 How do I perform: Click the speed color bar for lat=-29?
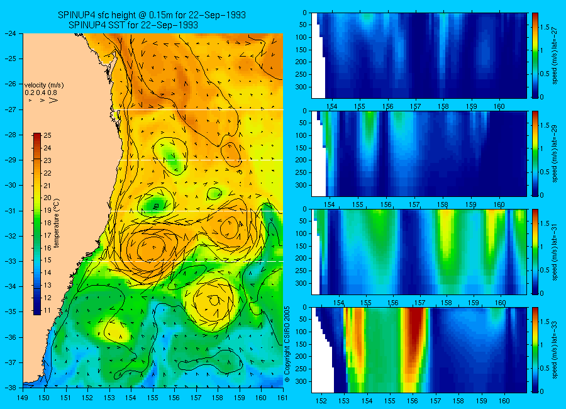(x=535, y=154)
